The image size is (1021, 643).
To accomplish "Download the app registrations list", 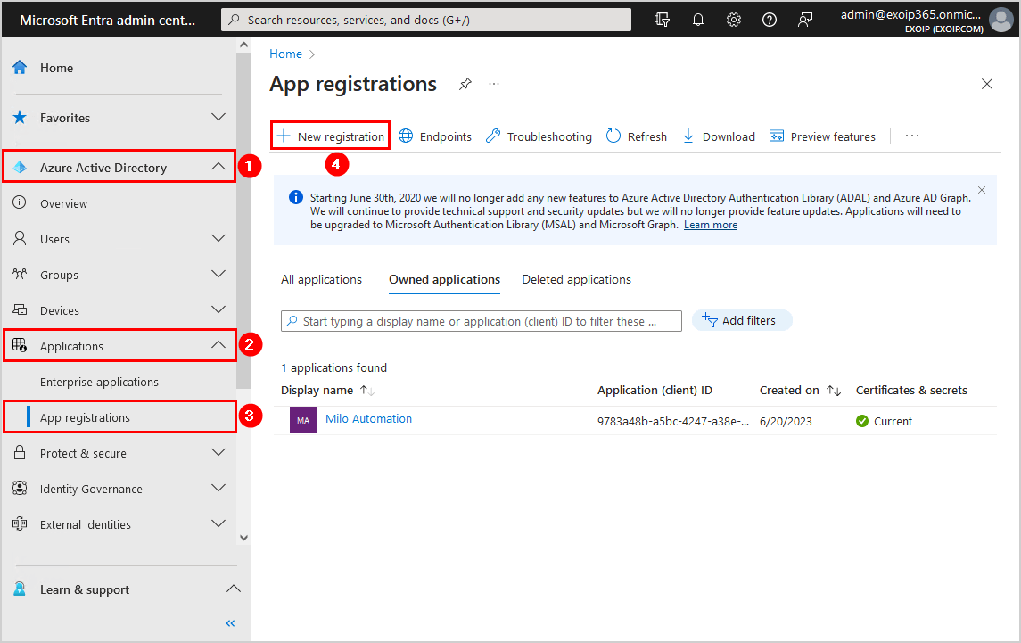I will coord(718,136).
